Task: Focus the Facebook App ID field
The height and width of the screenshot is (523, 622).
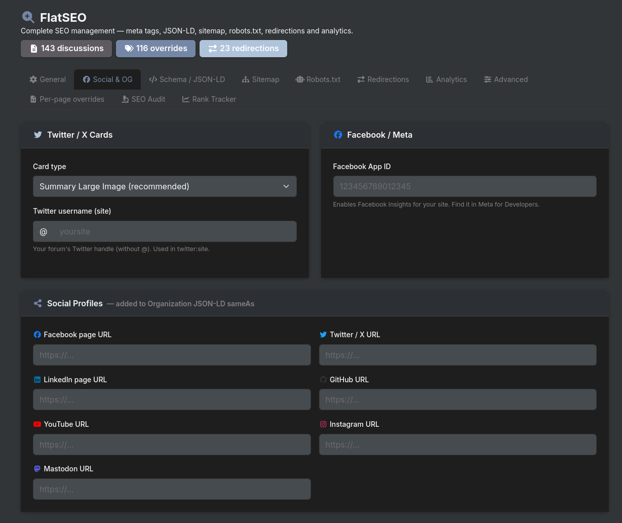Action: (464, 186)
